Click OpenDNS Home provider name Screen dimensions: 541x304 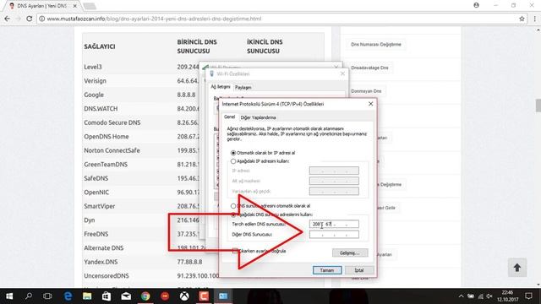pos(107,137)
